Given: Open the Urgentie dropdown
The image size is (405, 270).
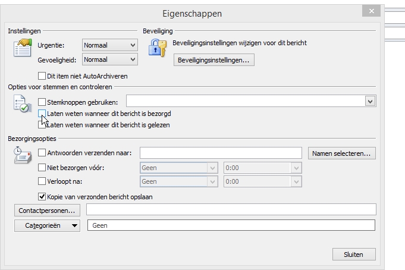Looking at the screenshot, I should coord(110,45).
